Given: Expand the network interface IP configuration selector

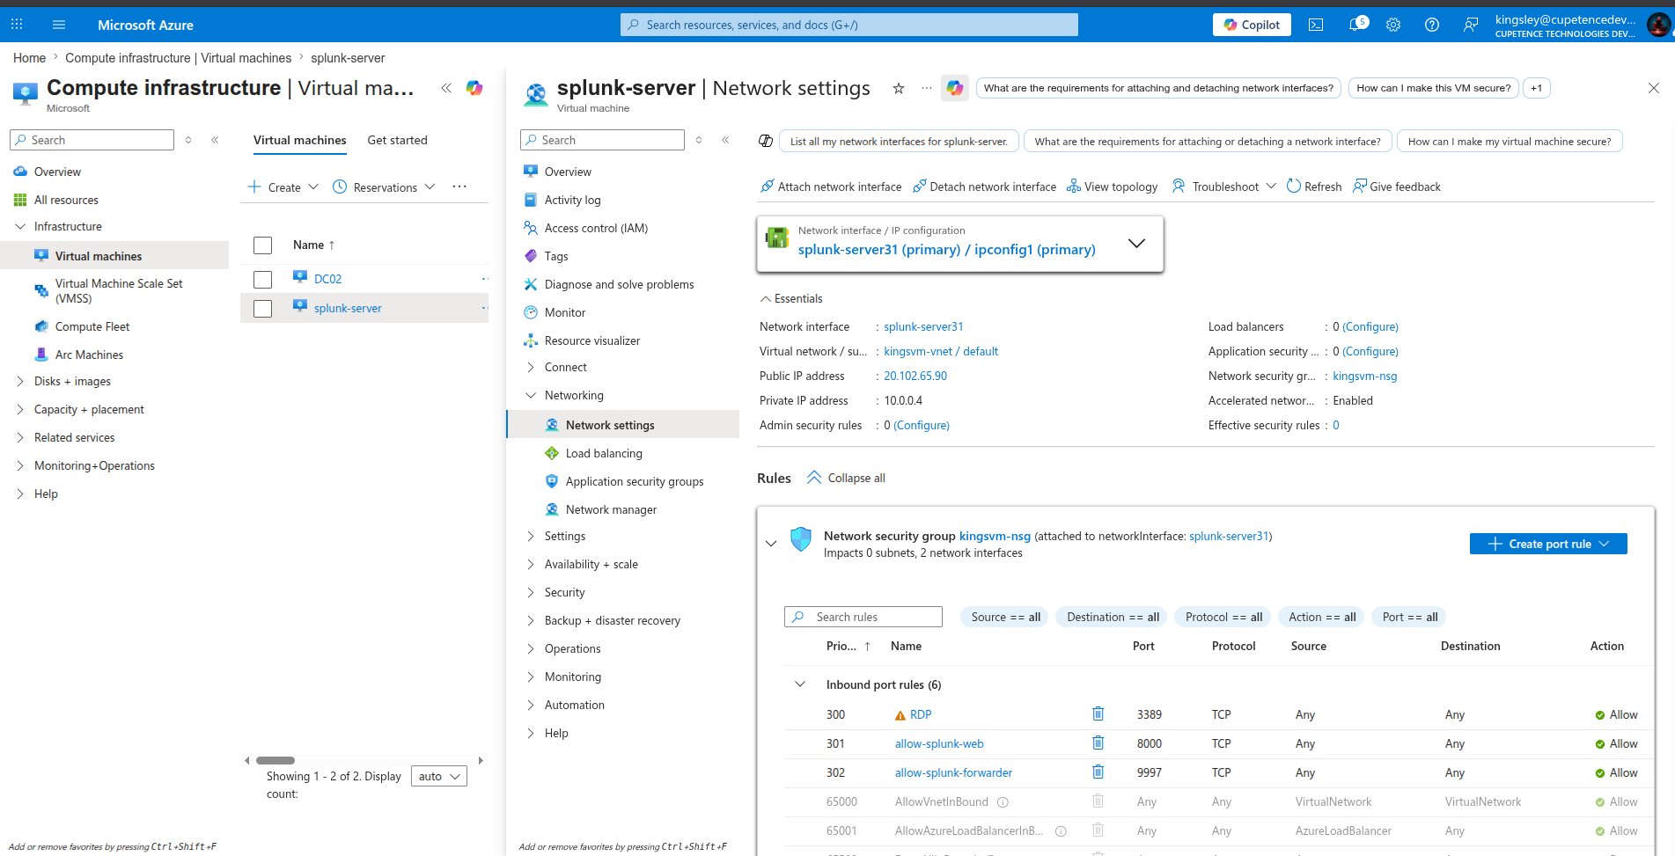Looking at the screenshot, I should tap(1136, 243).
